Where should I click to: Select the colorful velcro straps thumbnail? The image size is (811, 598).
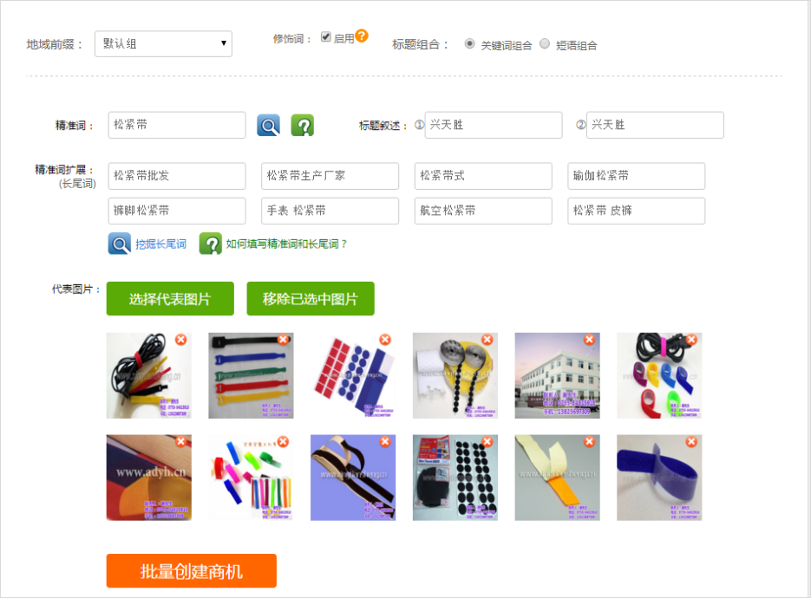pyautogui.click(x=251, y=375)
